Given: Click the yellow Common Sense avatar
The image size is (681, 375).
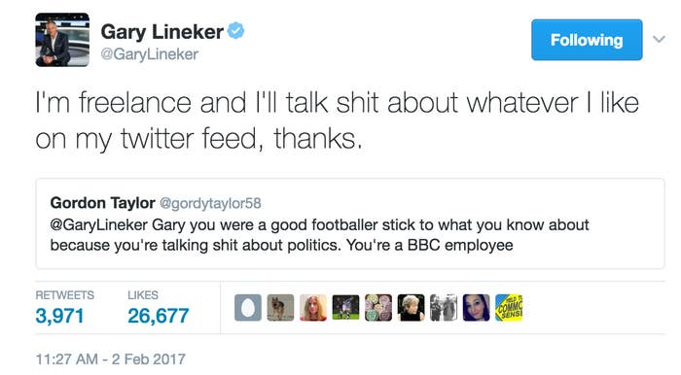Looking at the screenshot, I should 509,308.
